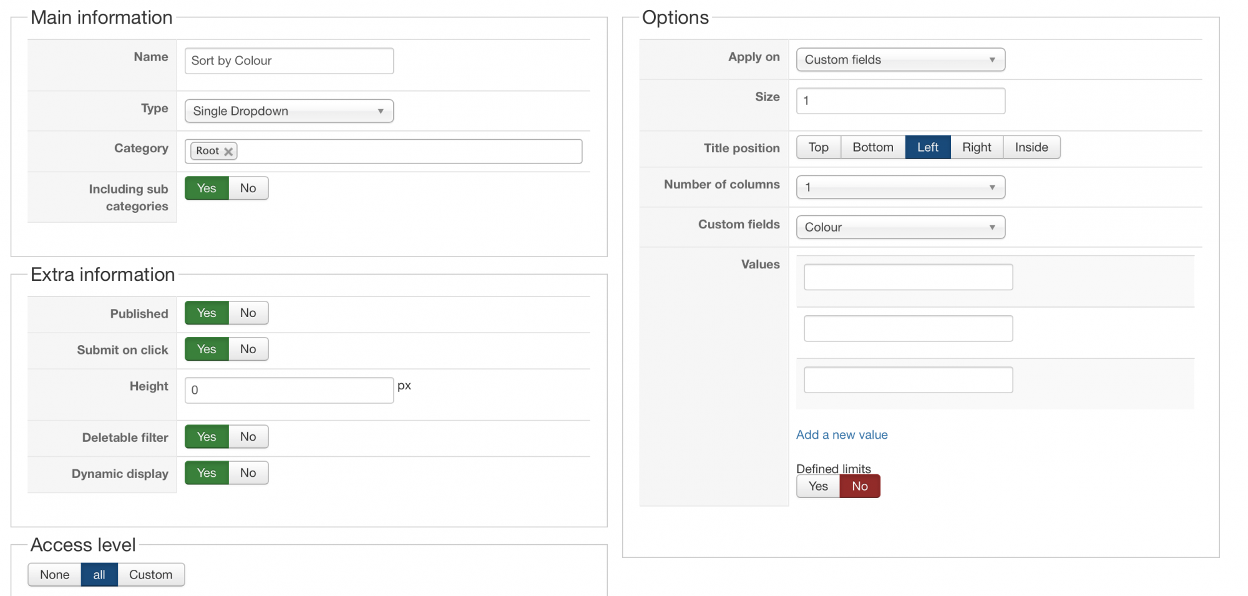Set Published to No

click(x=248, y=313)
